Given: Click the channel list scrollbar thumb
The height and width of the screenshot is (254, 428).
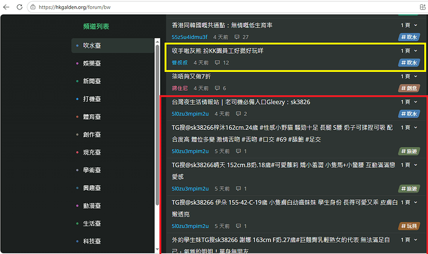Looking at the screenshot, I should click(x=157, y=125).
